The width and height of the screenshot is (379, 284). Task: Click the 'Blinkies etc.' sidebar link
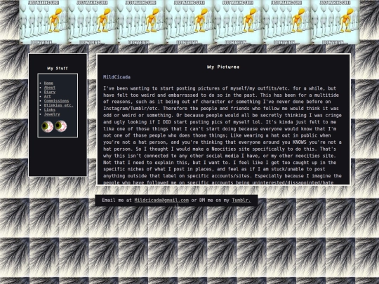(x=58, y=105)
